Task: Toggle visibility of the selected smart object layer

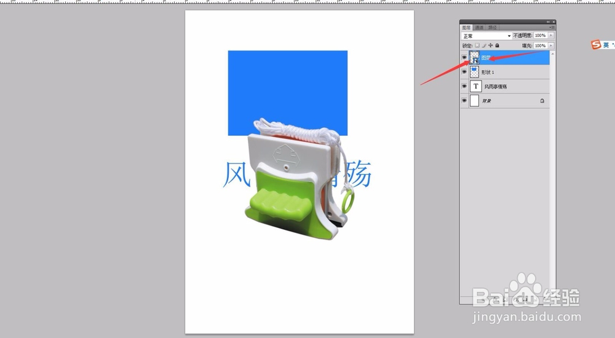Action: 464,58
